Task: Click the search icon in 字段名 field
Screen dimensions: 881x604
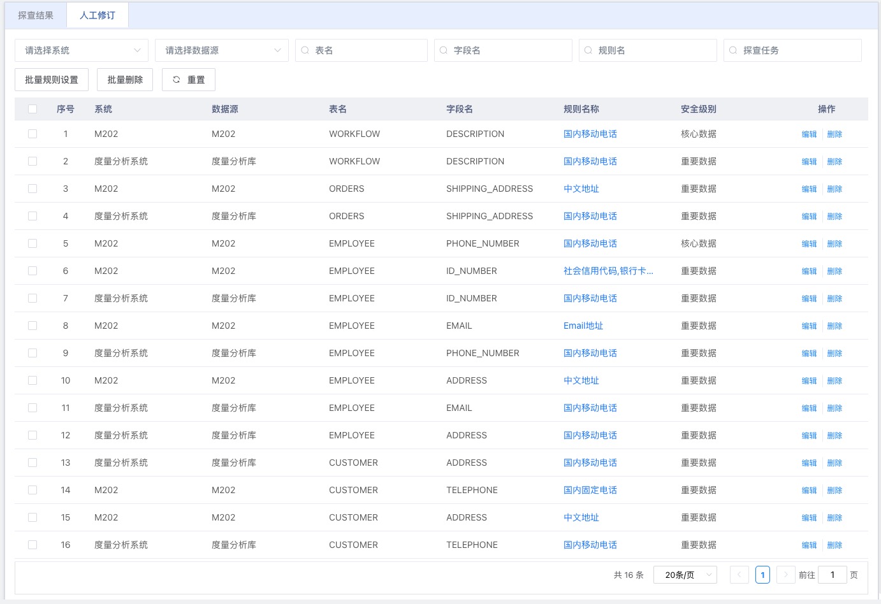Action: point(444,50)
